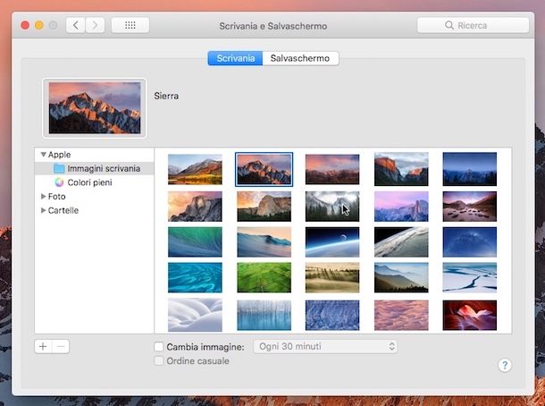Click the back navigation arrow

[76, 25]
